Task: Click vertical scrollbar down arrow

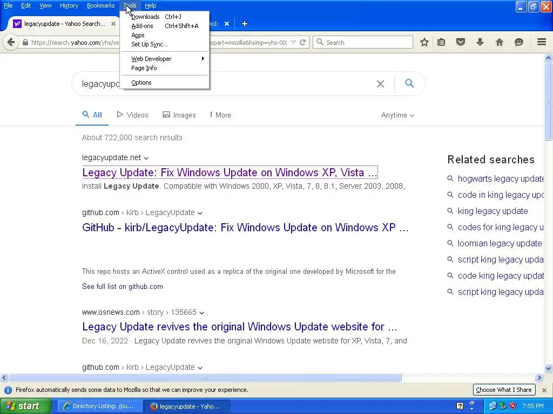Action: point(549,369)
